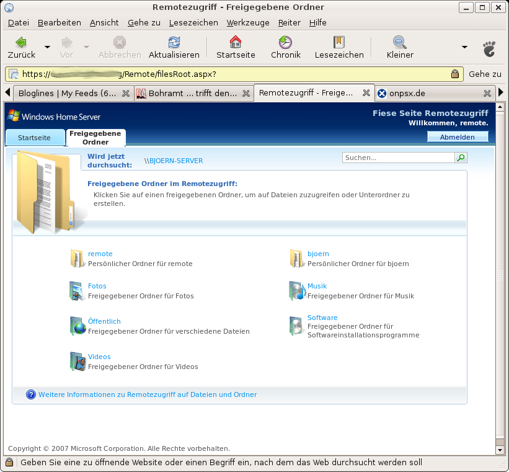Viewport: 509px width, 472px height.
Task: Open the Musik shared folder icon
Action: pos(298,291)
